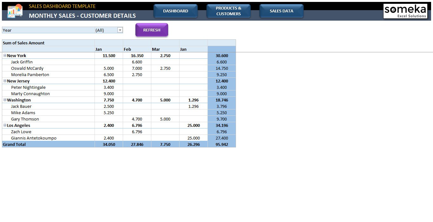This screenshot has width=433, height=222.
Task: Click Morelia Pamberton's row total 9.250
Action: (221, 75)
